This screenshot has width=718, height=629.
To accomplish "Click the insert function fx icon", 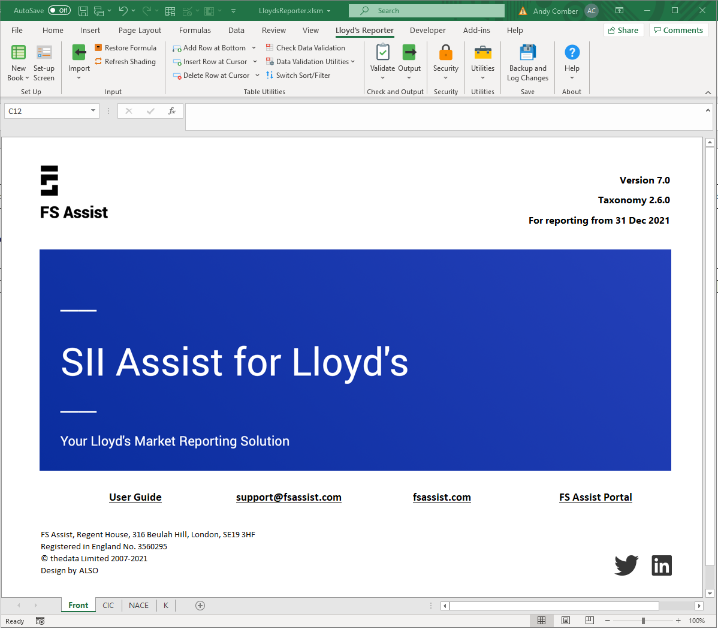I will [x=172, y=111].
